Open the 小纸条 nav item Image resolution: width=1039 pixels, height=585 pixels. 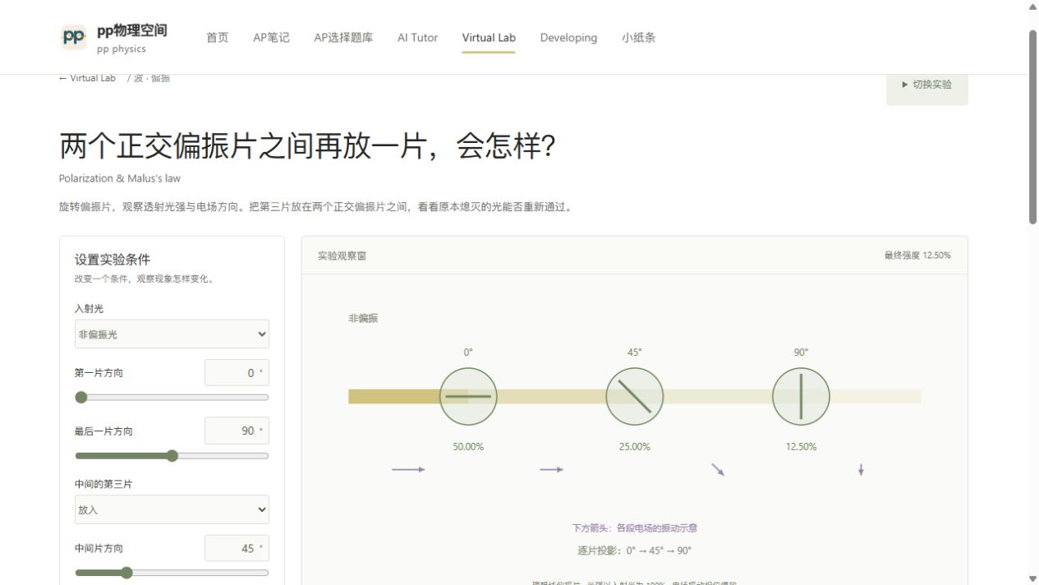(638, 38)
